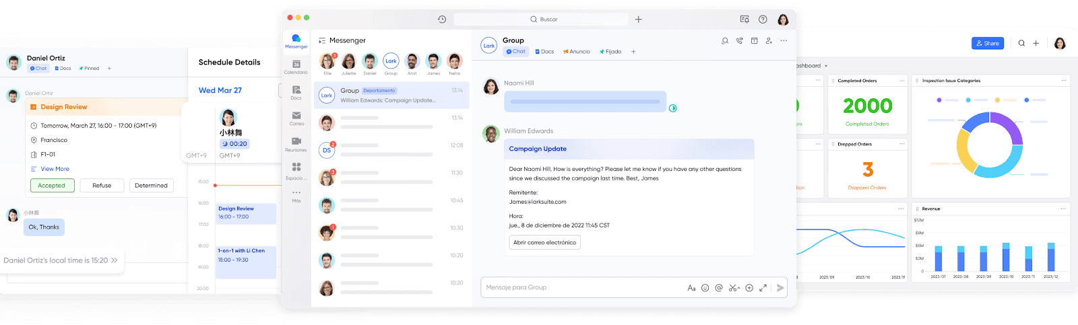Open profile avatar in Messenger title bar
The height and width of the screenshot is (325, 1078).
(x=783, y=20)
